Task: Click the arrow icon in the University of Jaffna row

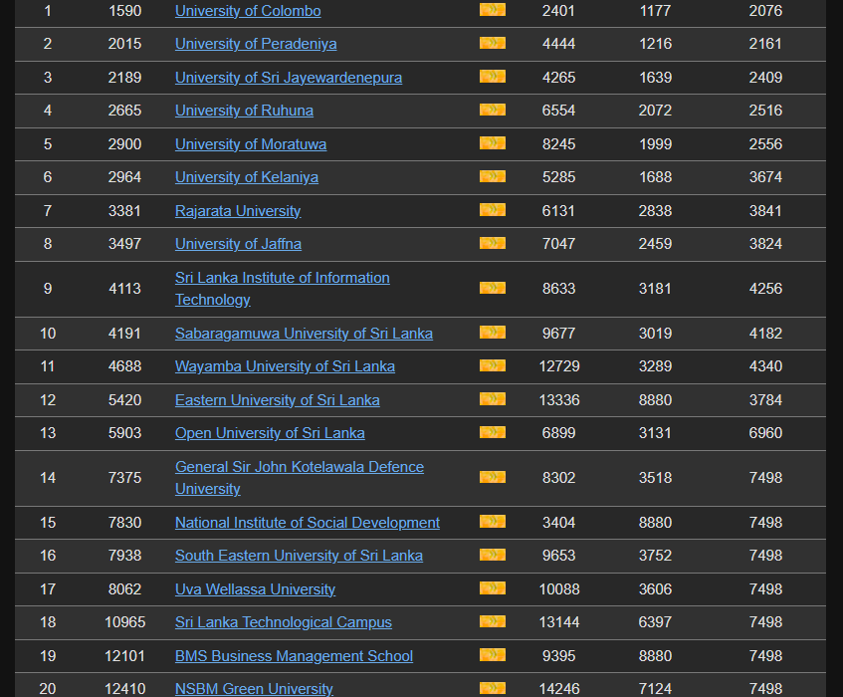Action: coord(492,243)
